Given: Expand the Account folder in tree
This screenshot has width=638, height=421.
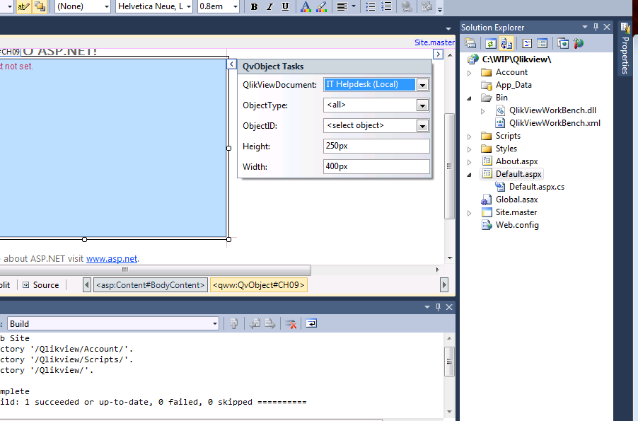Looking at the screenshot, I should pyautogui.click(x=470, y=72).
